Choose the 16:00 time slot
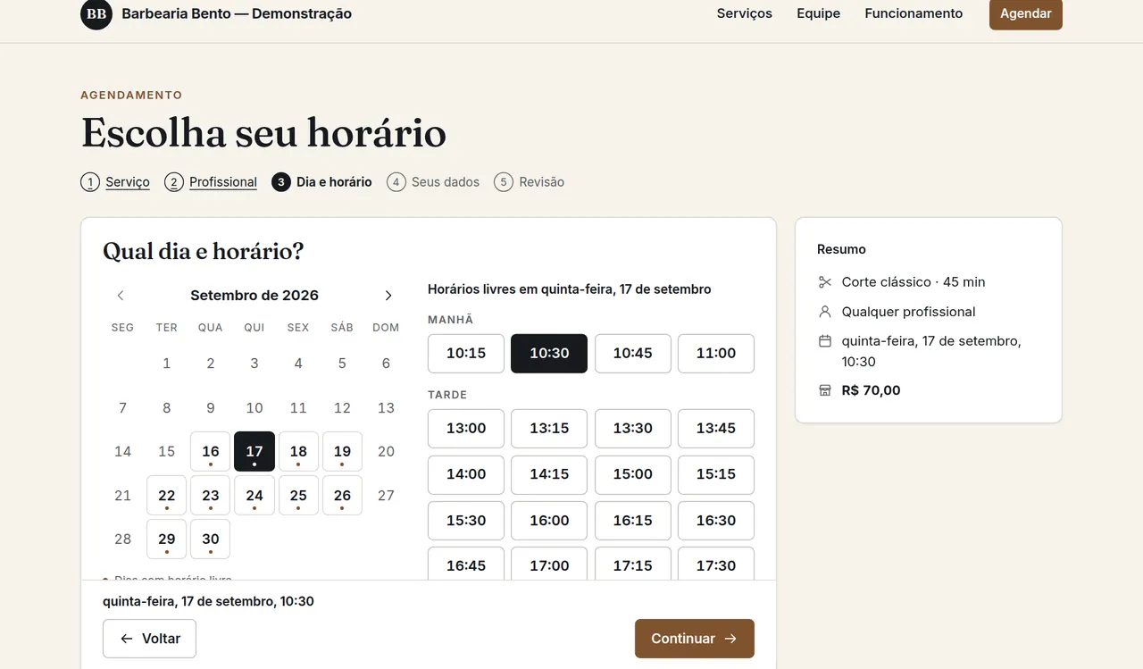Screen dimensions: 1143x669 coord(549,521)
